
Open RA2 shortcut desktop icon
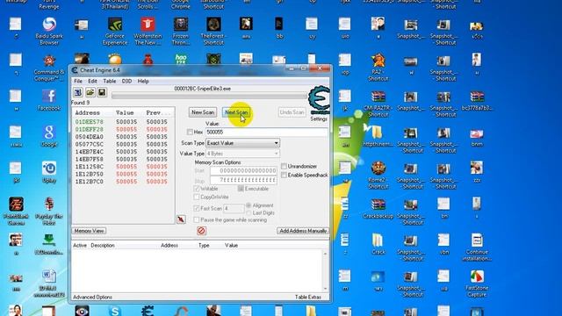[x=378, y=68]
